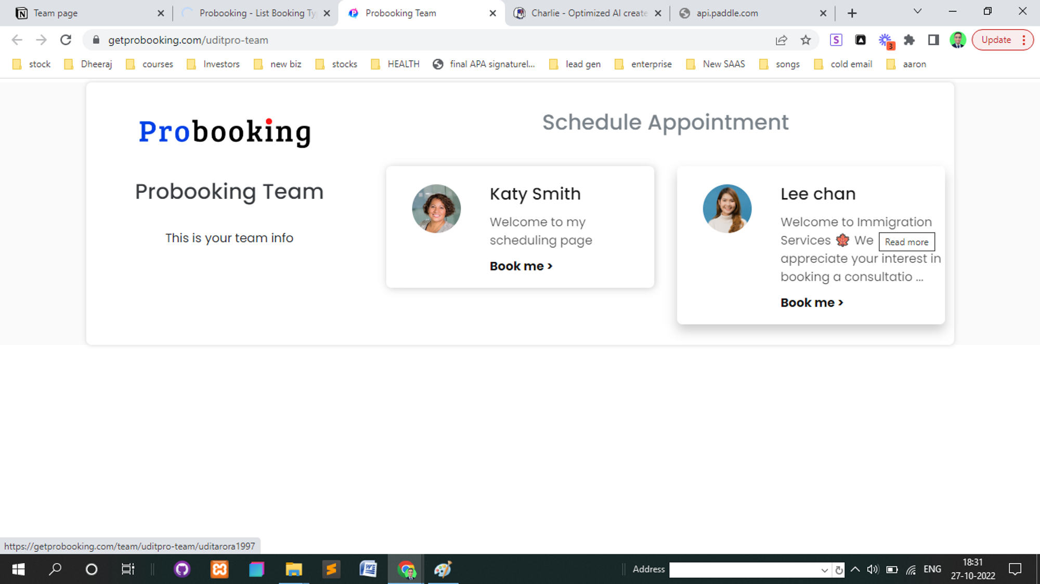The image size is (1040, 584).
Task: Open the lead gen bookmark folder
Action: tap(575, 64)
